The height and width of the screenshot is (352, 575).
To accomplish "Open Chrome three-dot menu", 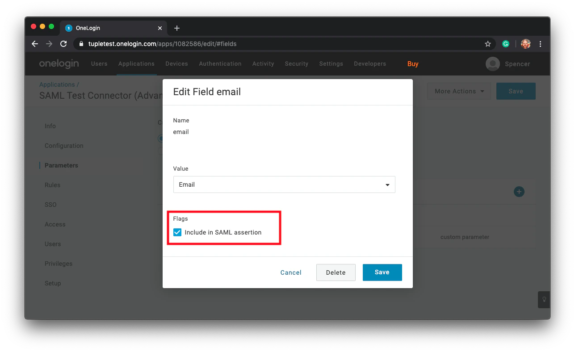I will (x=541, y=44).
